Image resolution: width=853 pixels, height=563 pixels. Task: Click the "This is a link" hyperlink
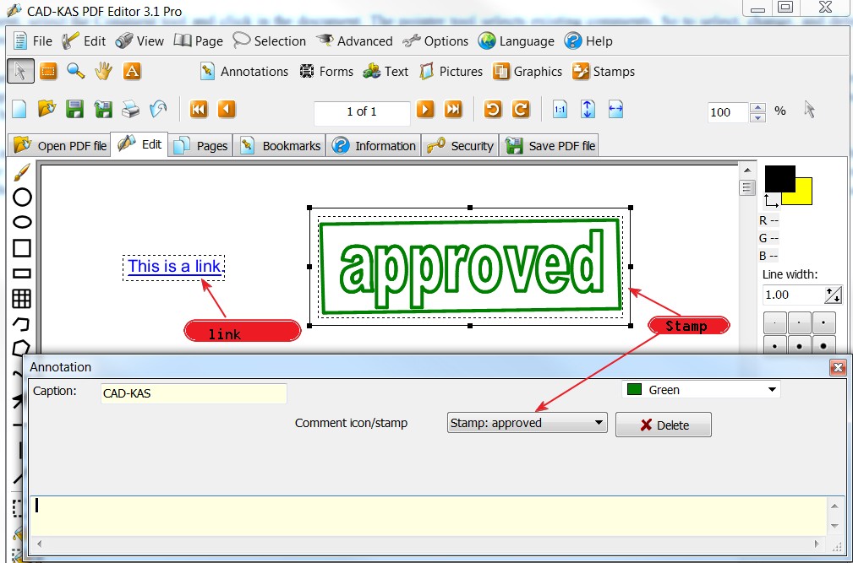174,267
